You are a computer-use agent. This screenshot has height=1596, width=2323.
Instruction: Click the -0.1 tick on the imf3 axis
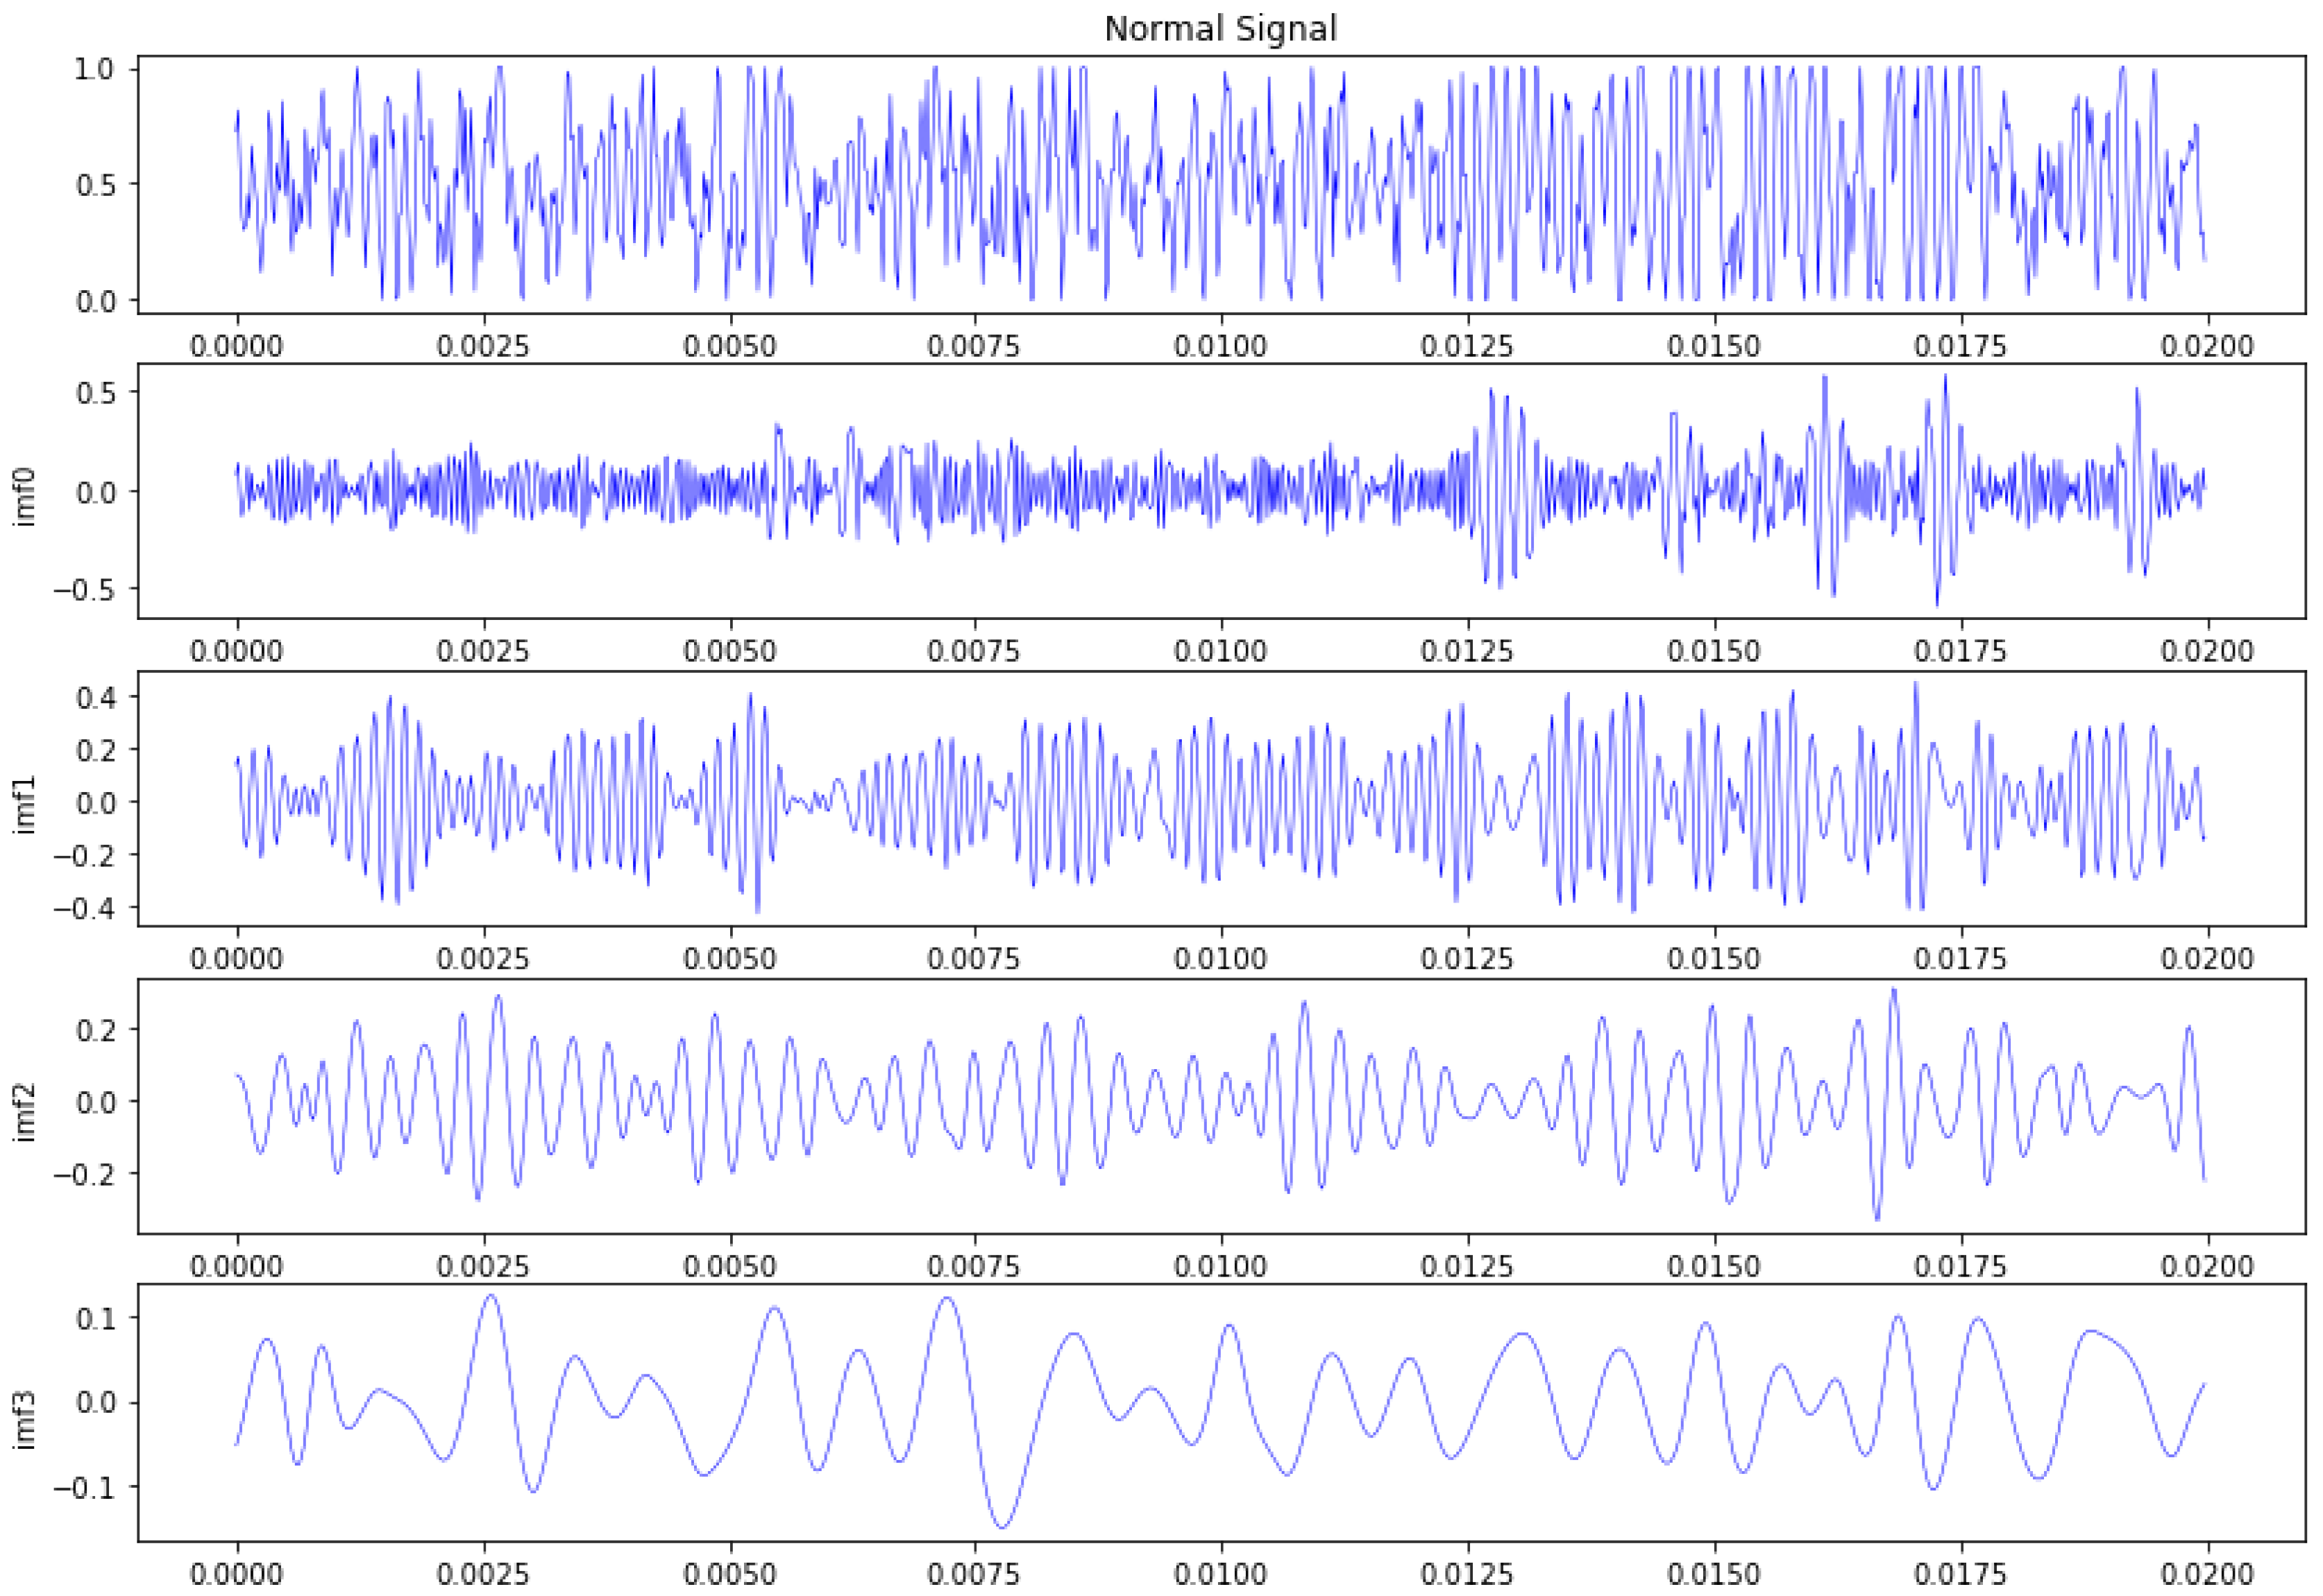84,1487
